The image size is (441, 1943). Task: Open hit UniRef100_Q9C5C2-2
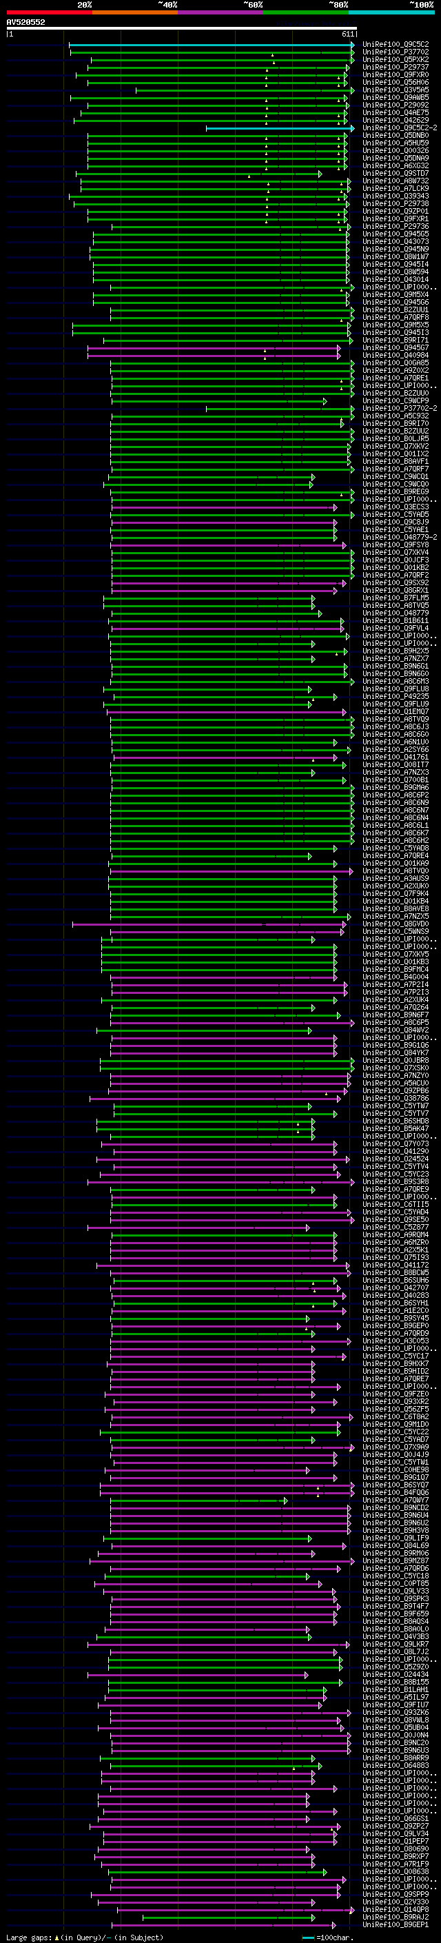(400, 128)
